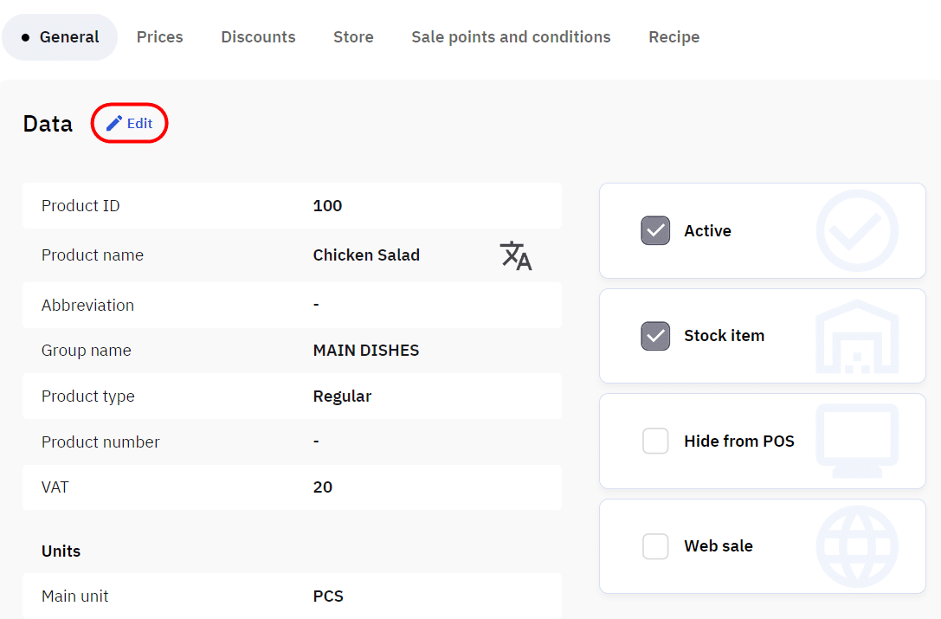
Task: Go to the Store tab
Action: tap(353, 37)
